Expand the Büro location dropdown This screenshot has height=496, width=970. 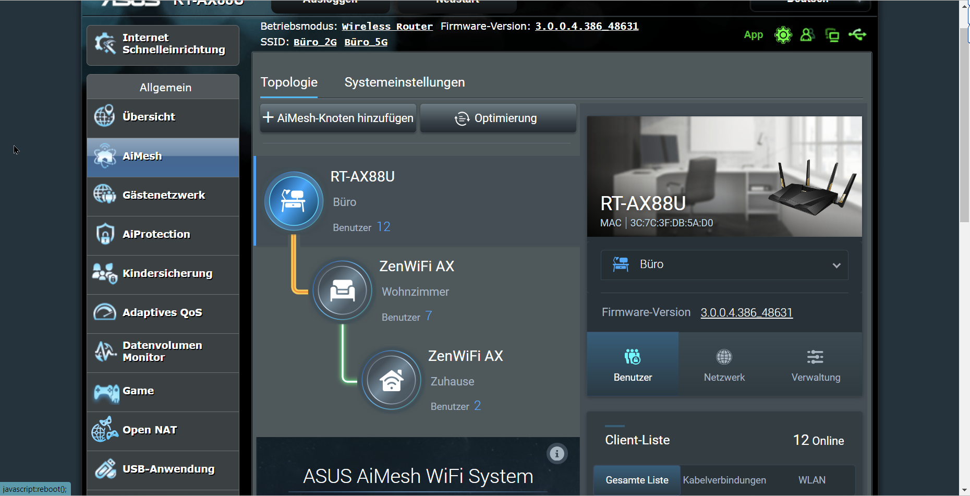724,265
